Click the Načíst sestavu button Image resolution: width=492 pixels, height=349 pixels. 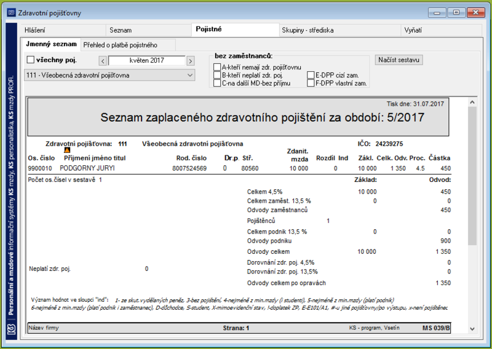[x=399, y=60]
